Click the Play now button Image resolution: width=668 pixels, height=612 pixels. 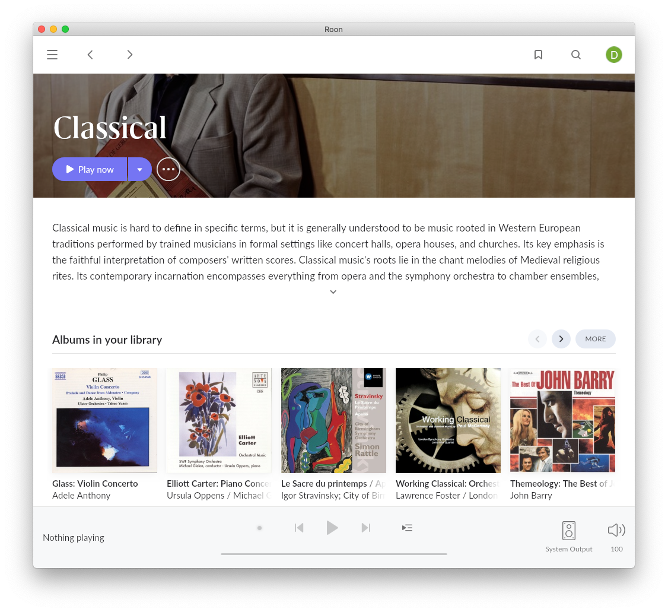tap(90, 169)
